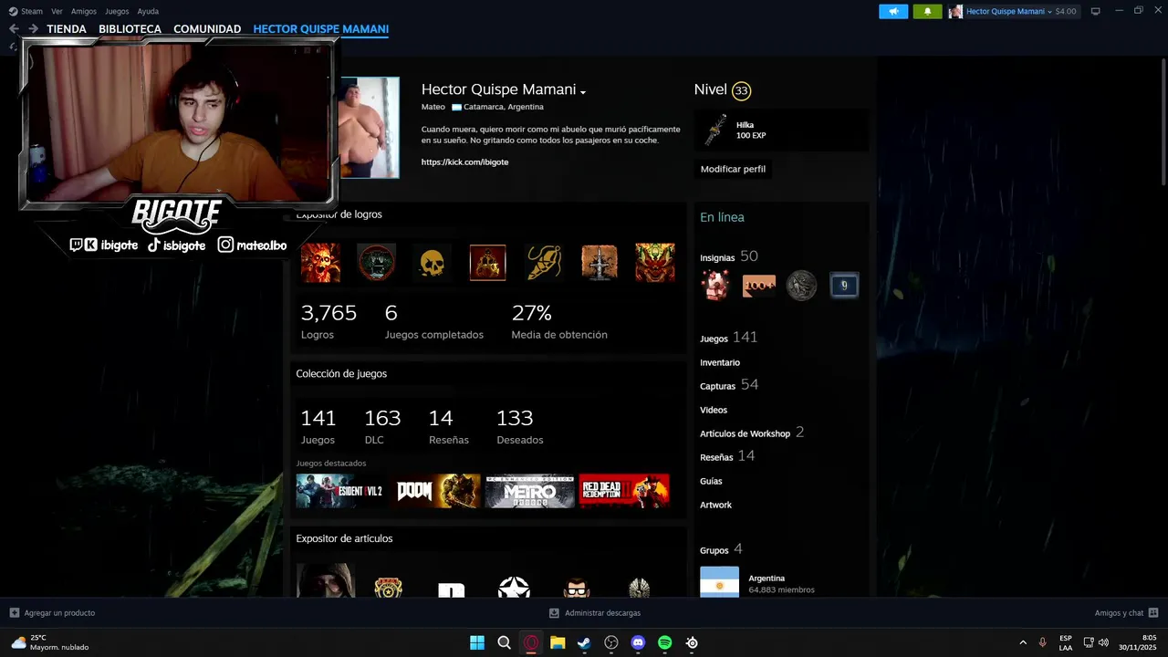Open the Ayuda menu
Image resolution: width=1168 pixels, height=657 pixels.
[x=148, y=11]
